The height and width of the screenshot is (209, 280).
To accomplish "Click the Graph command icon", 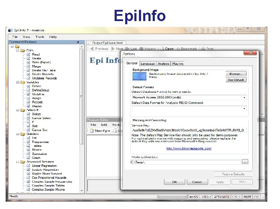I will [28, 158].
